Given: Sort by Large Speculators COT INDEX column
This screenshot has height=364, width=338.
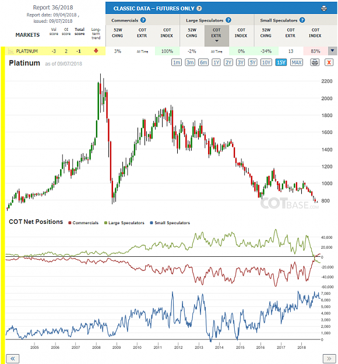Looking at the screenshot, I should tap(241, 33).
